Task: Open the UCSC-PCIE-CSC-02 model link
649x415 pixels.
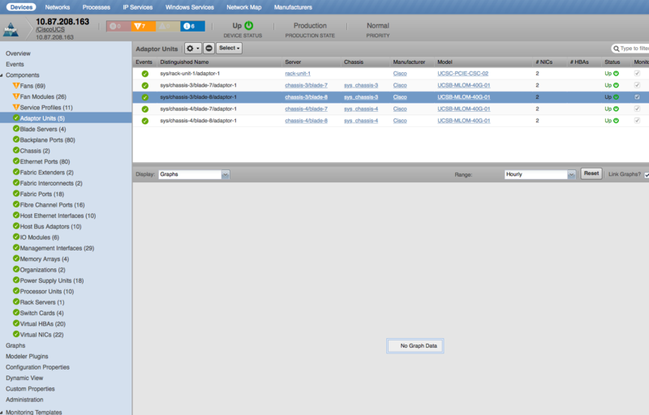Action: tap(462, 74)
